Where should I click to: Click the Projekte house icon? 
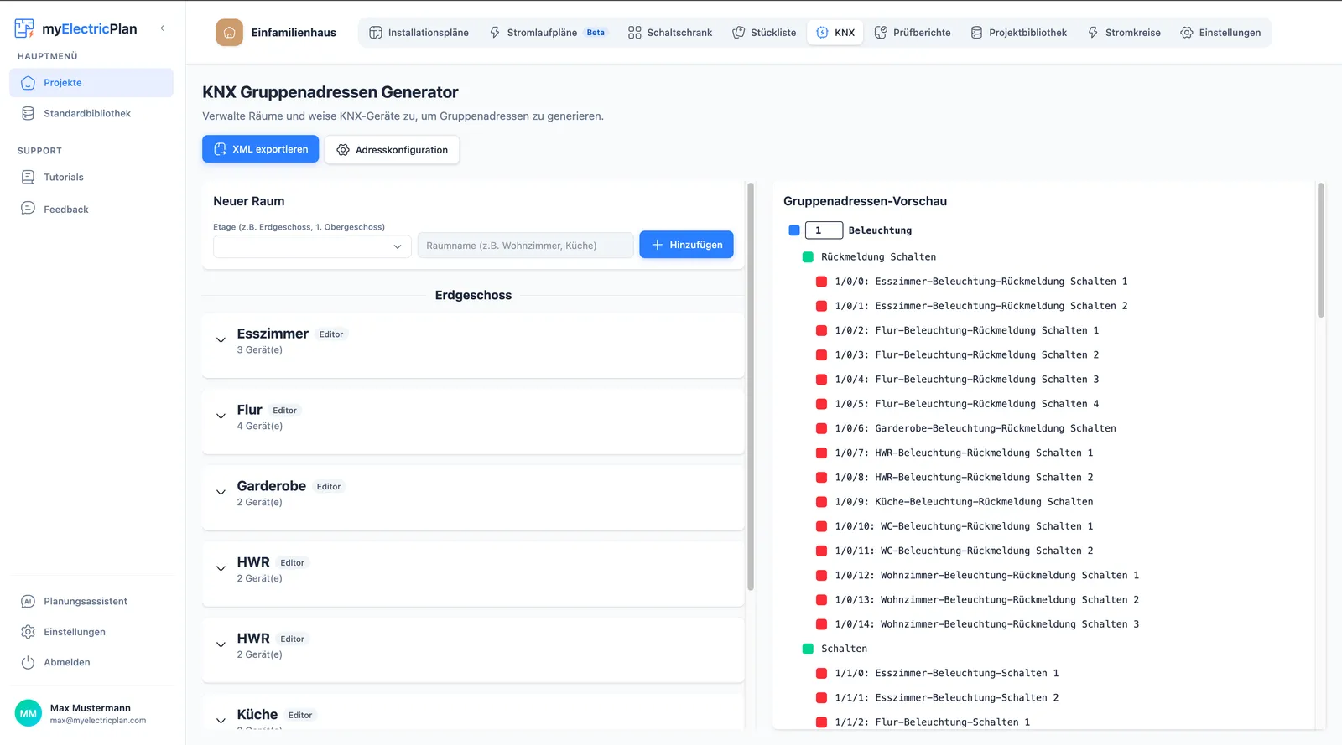(x=28, y=83)
